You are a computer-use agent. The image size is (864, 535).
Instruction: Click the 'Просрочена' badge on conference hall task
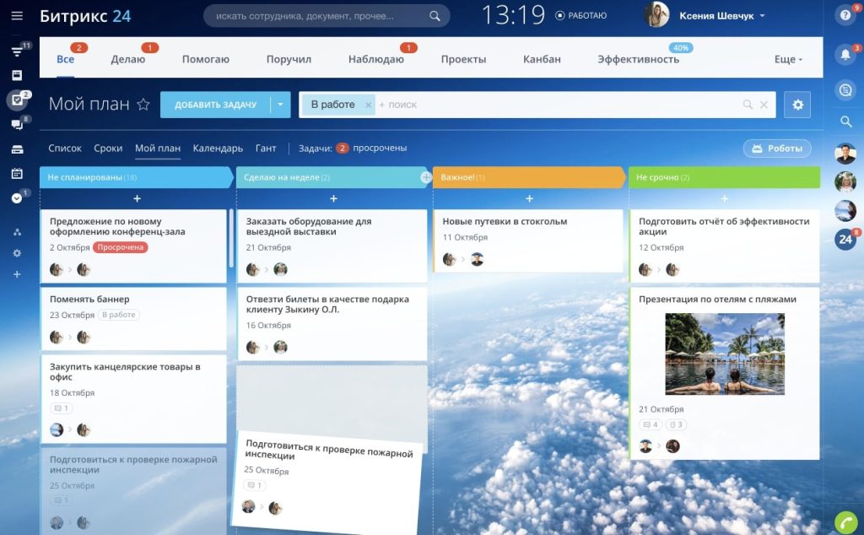pyautogui.click(x=120, y=247)
